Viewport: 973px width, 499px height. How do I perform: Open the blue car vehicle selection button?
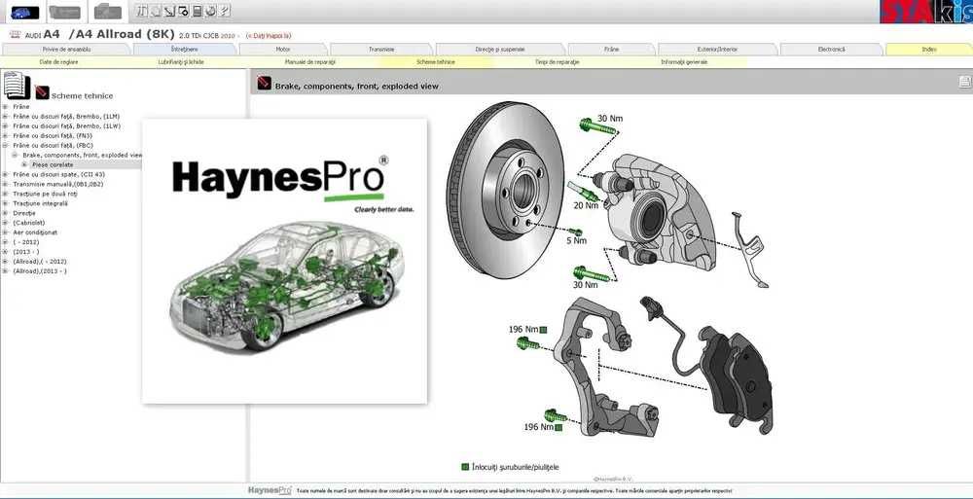(25, 12)
